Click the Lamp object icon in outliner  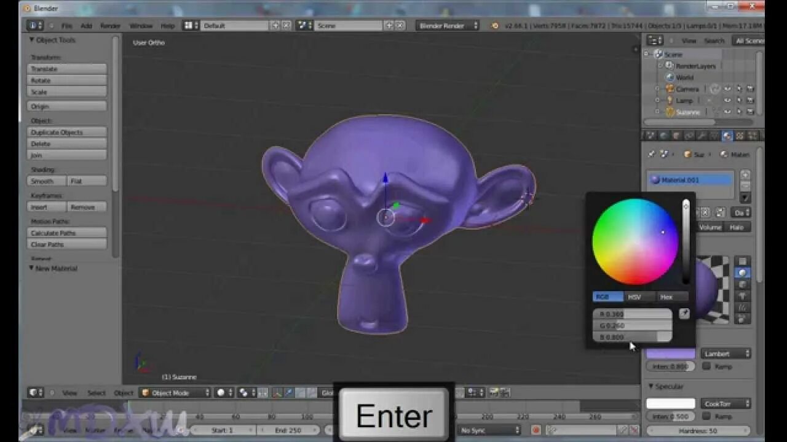point(670,101)
